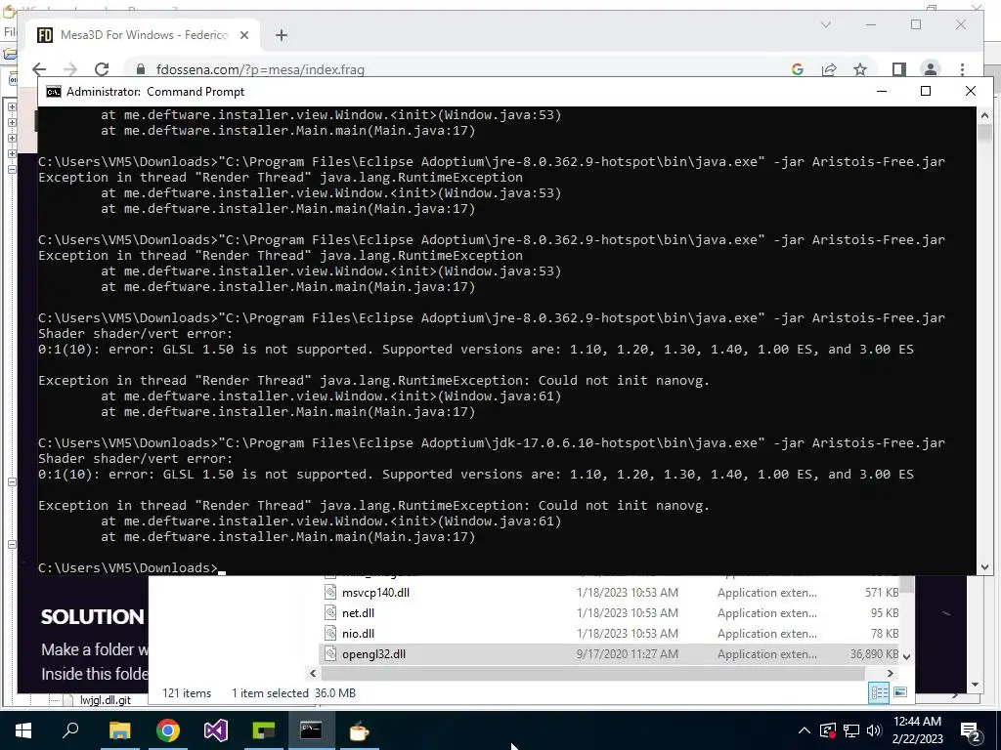Click the share page icon in Chrome
This screenshot has height=750, width=1001.
829,69
